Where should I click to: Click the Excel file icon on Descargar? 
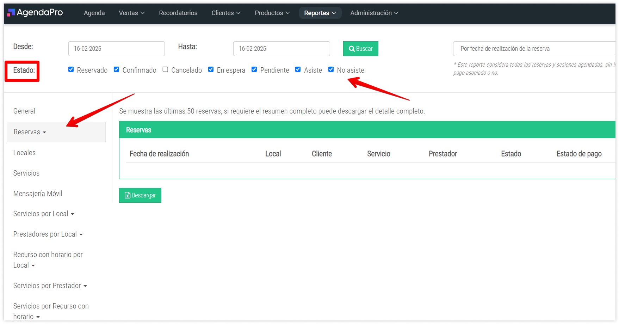pos(128,195)
